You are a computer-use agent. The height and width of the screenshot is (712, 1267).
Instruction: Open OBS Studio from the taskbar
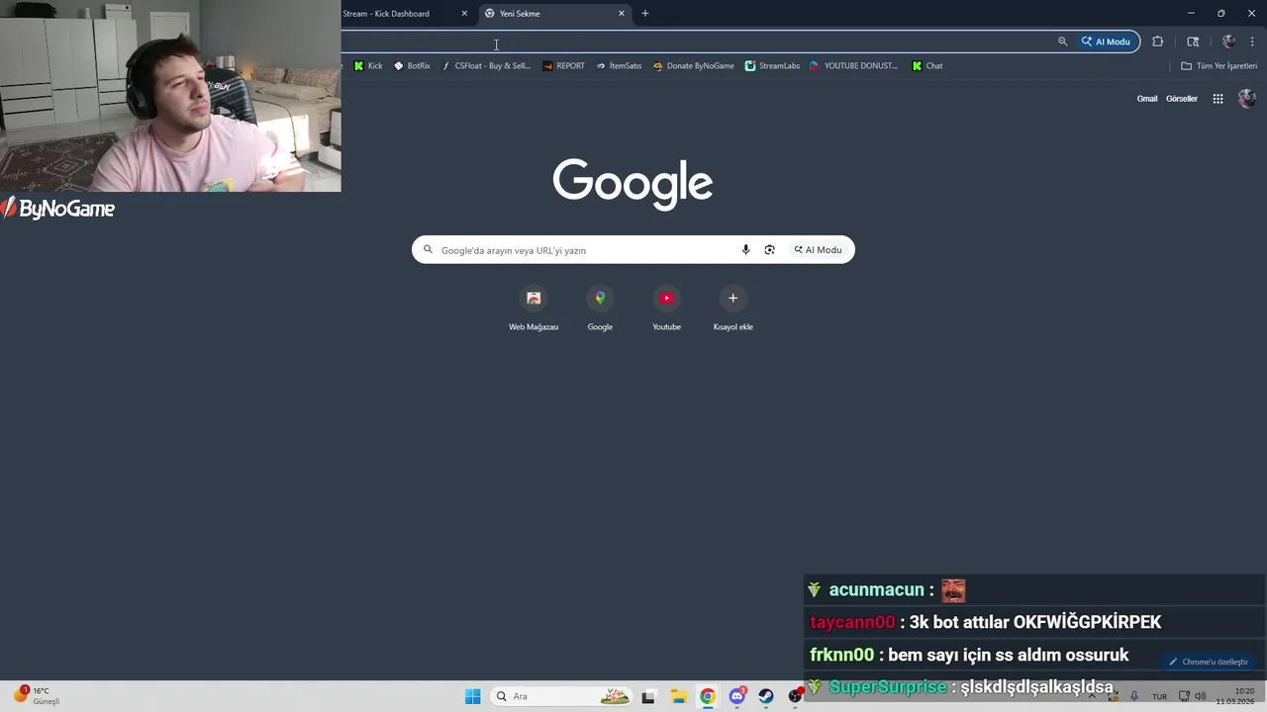[795, 696]
